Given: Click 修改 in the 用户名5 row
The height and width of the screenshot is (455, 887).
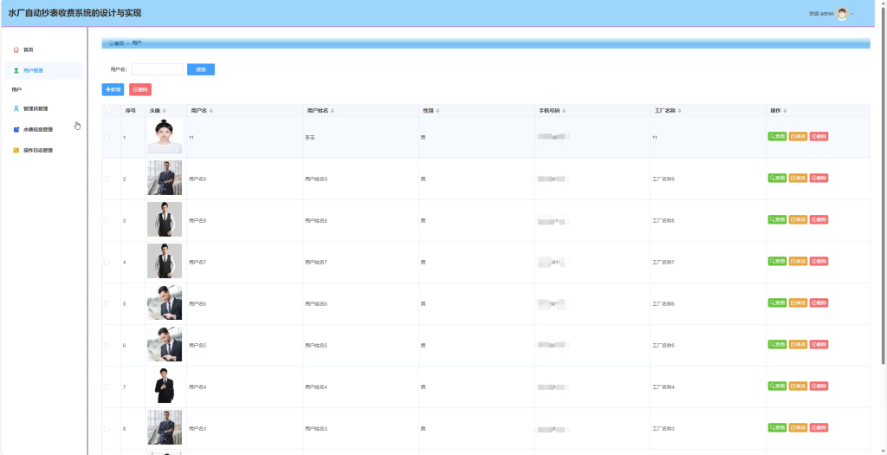Looking at the screenshot, I should (798, 344).
